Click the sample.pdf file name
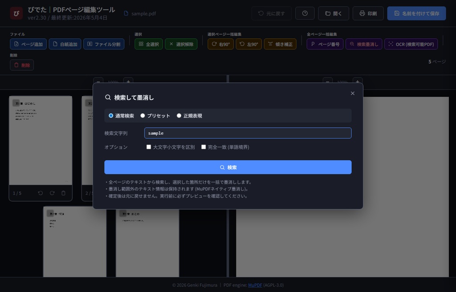Screen dimensions: 456x292 click(x=143, y=13)
